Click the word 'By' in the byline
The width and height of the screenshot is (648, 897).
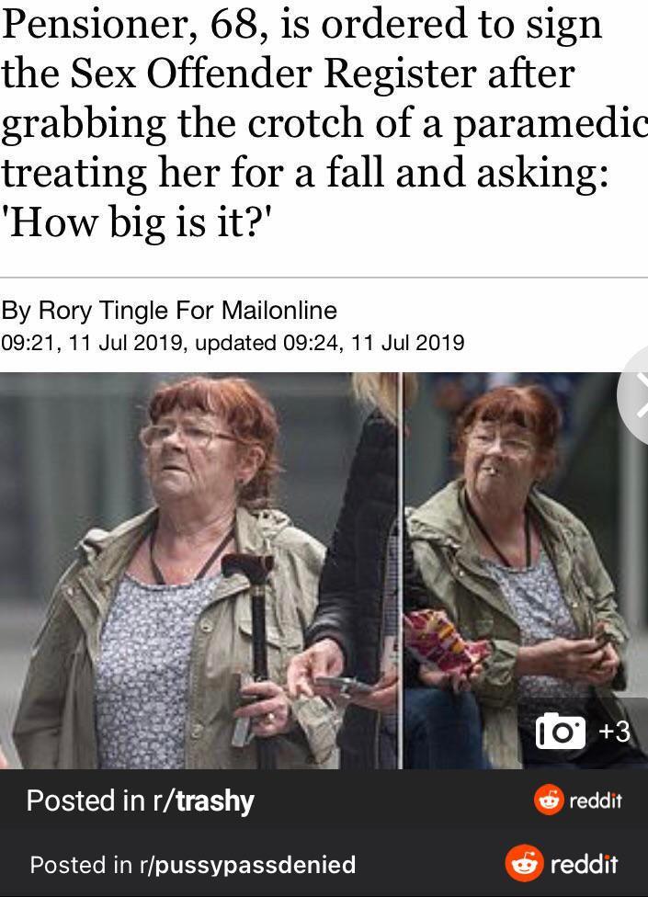(16, 311)
